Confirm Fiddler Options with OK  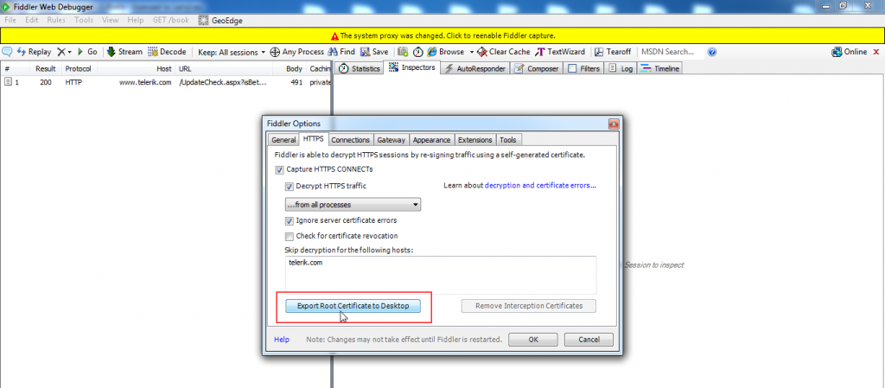click(x=533, y=340)
